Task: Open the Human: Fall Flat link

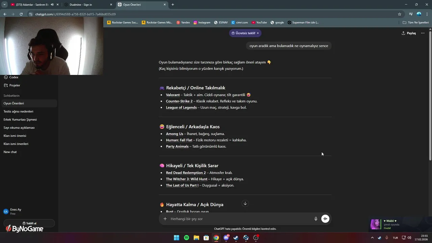Action: [x=179, y=140]
